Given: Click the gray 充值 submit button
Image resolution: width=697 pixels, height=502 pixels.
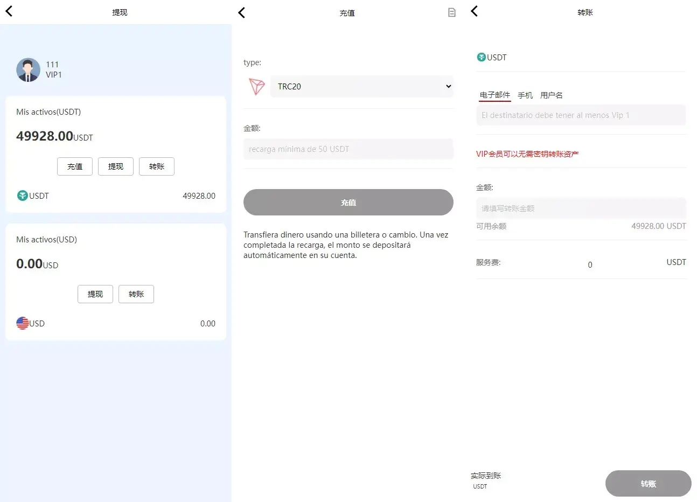Looking at the screenshot, I should coord(348,202).
